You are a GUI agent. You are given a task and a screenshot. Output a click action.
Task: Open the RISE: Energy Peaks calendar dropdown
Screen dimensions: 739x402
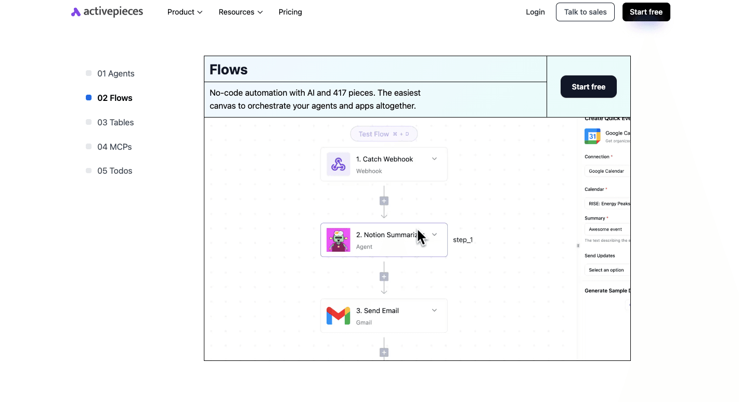pos(607,203)
